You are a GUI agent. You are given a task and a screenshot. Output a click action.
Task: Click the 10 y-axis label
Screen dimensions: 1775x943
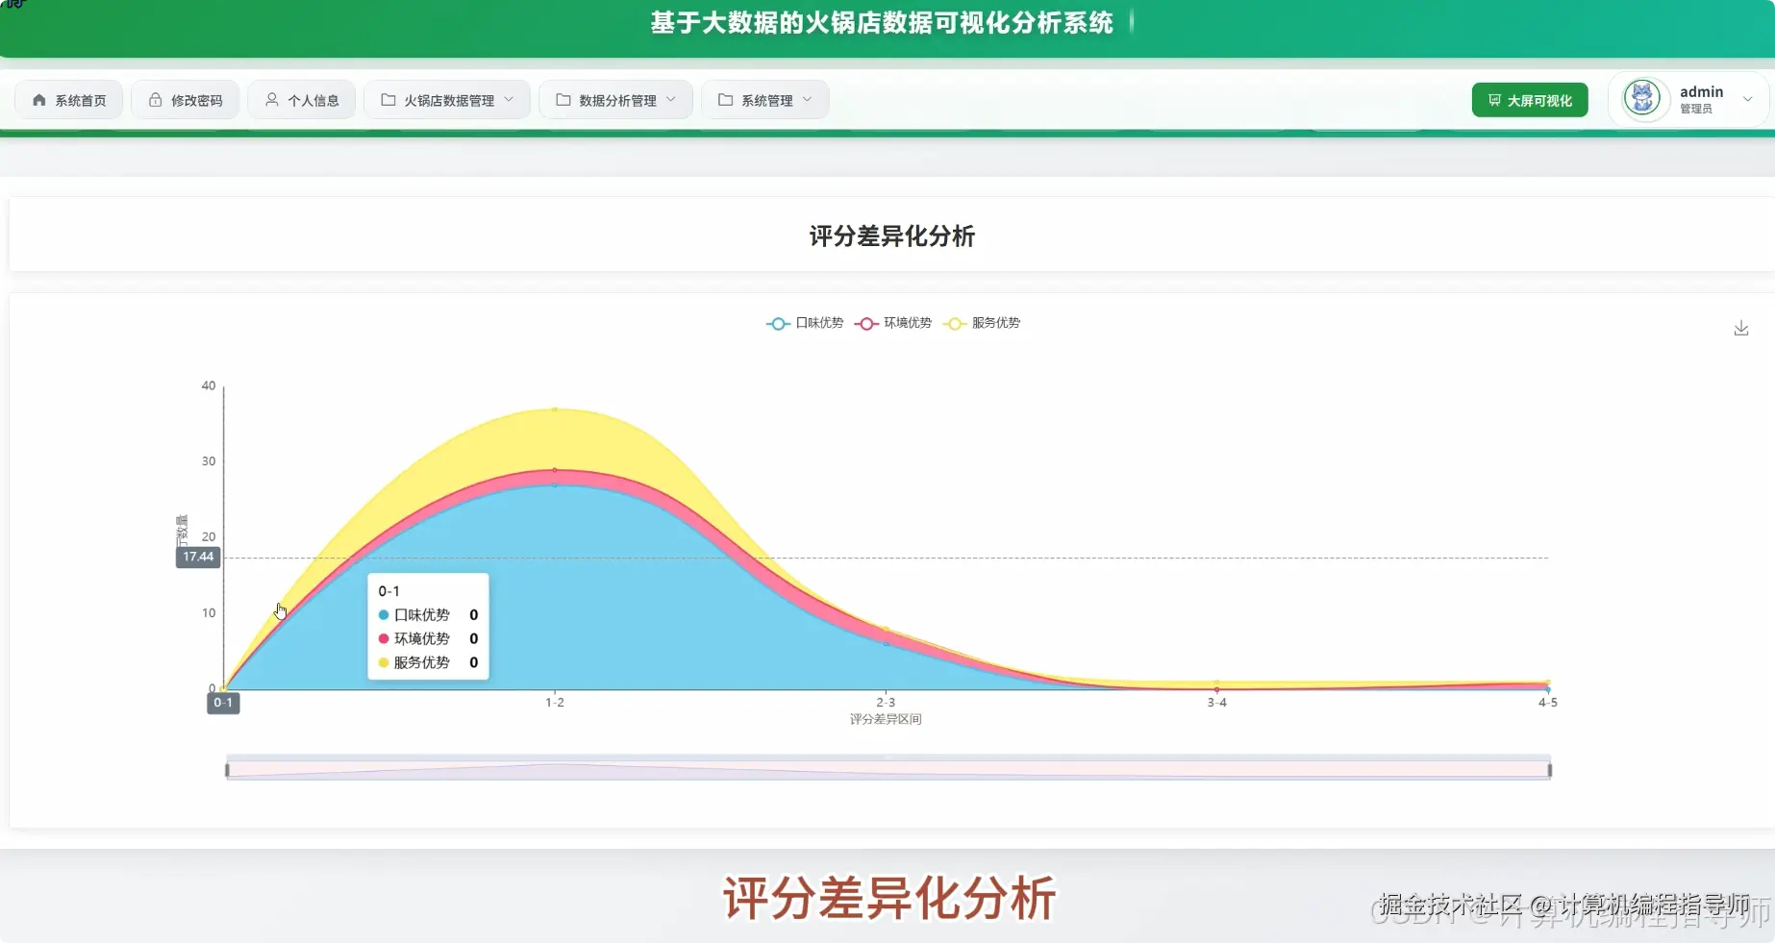click(x=209, y=613)
